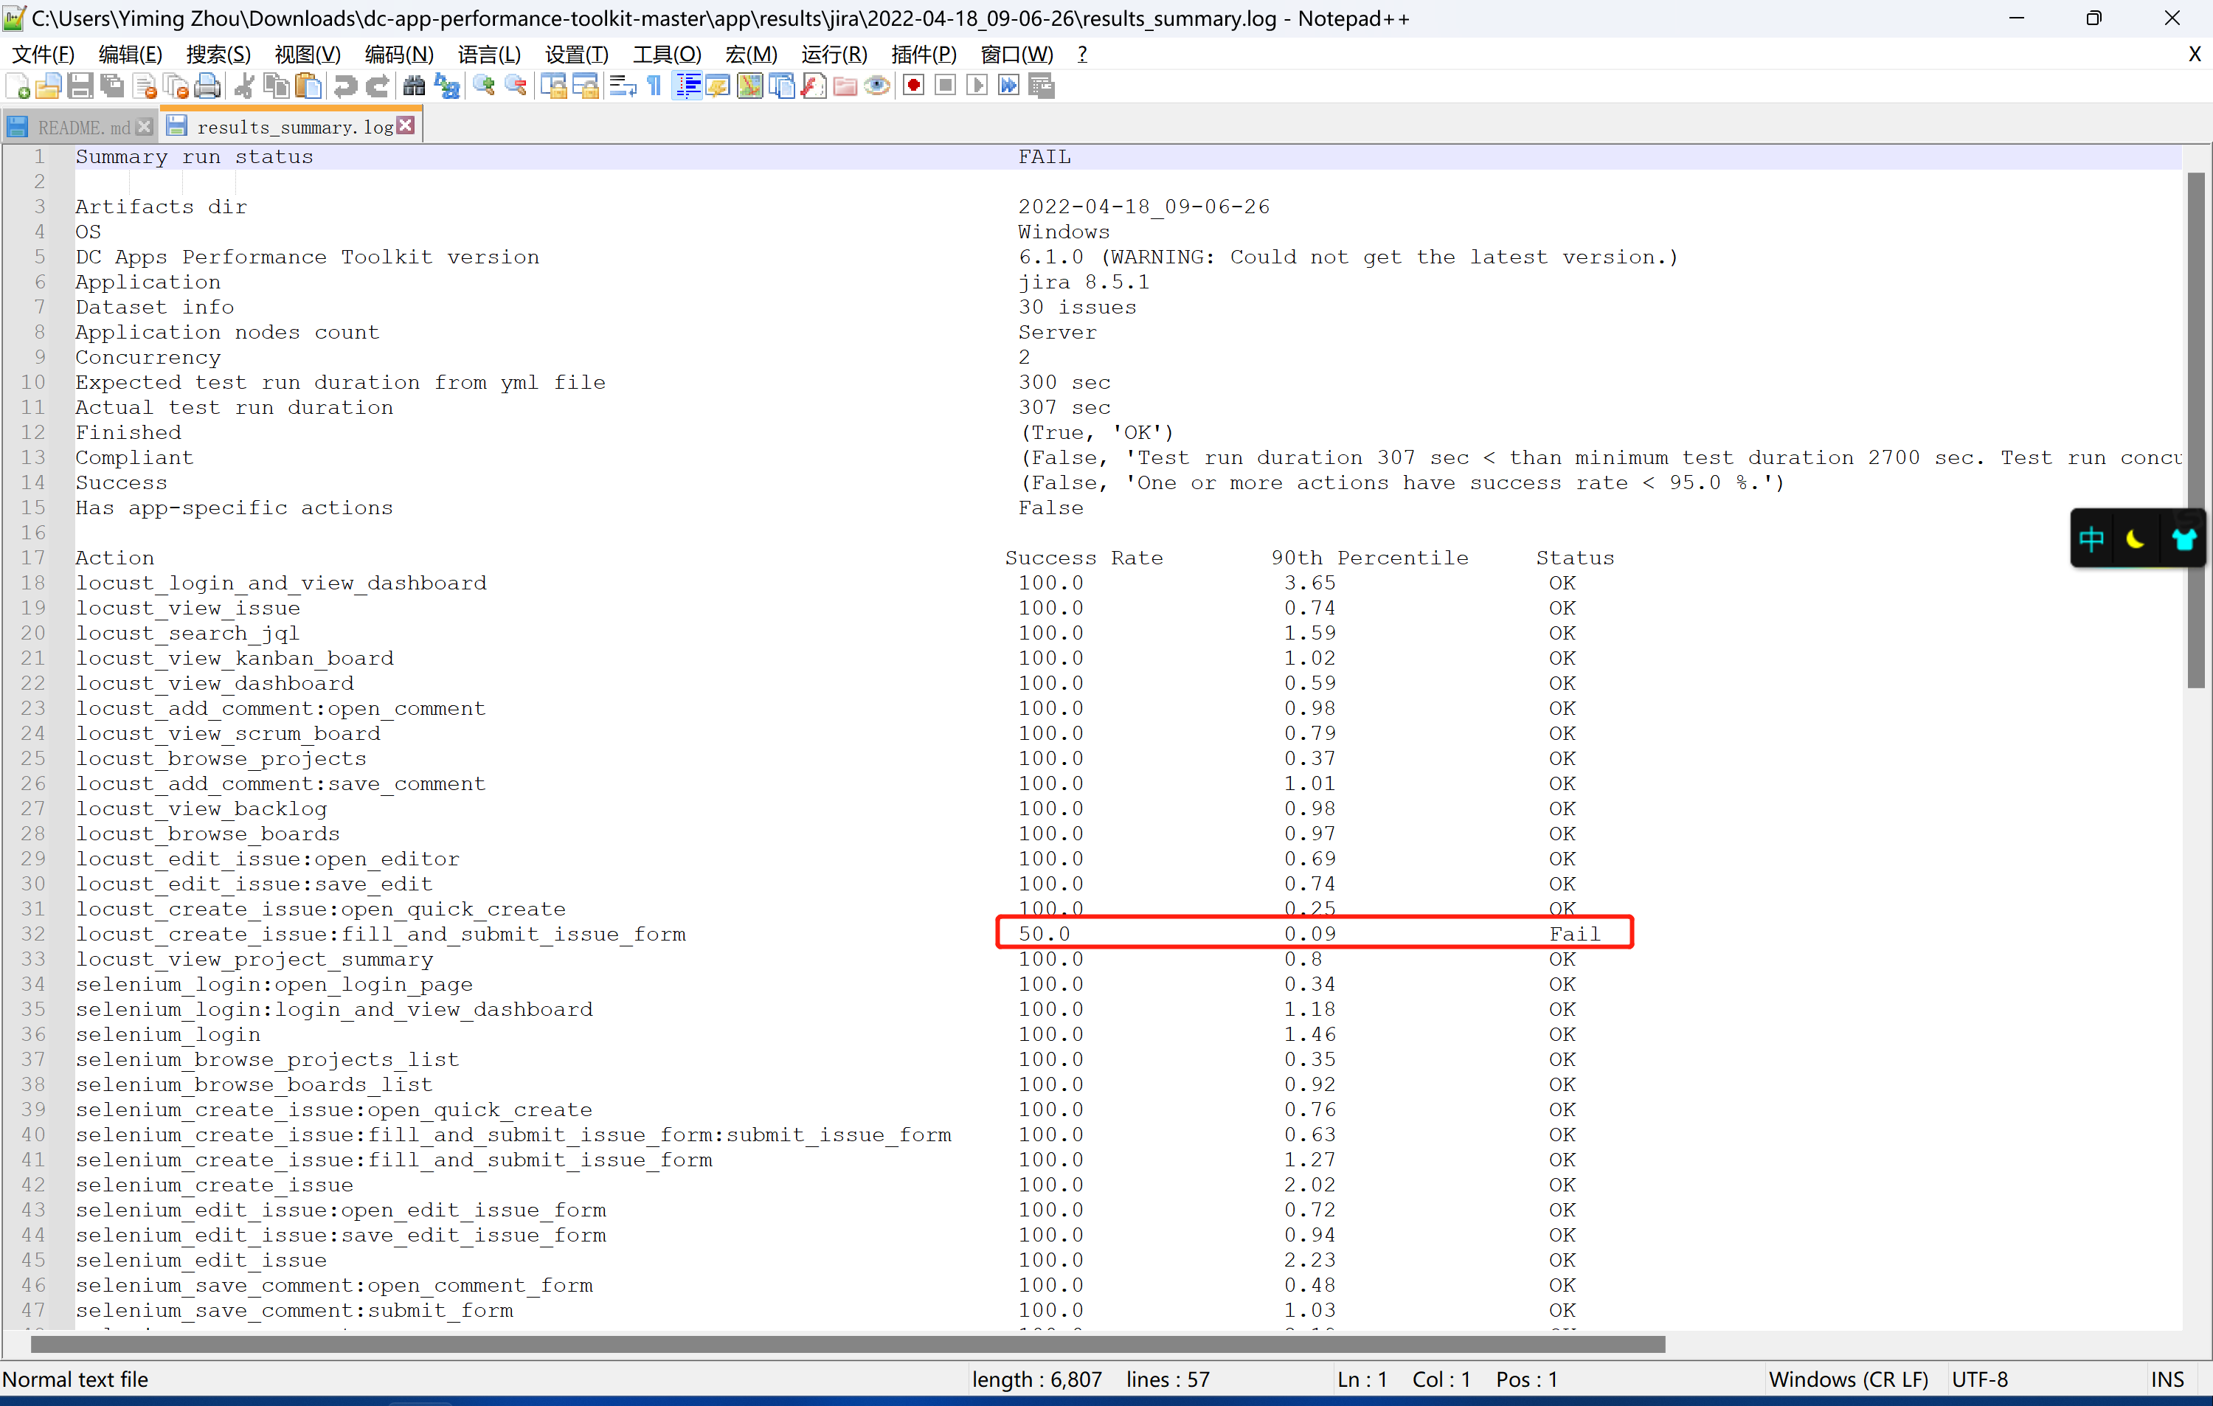Switch to the README.md tab
The width and height of the screenshot is (2213, 1406).
pos(83,127)
